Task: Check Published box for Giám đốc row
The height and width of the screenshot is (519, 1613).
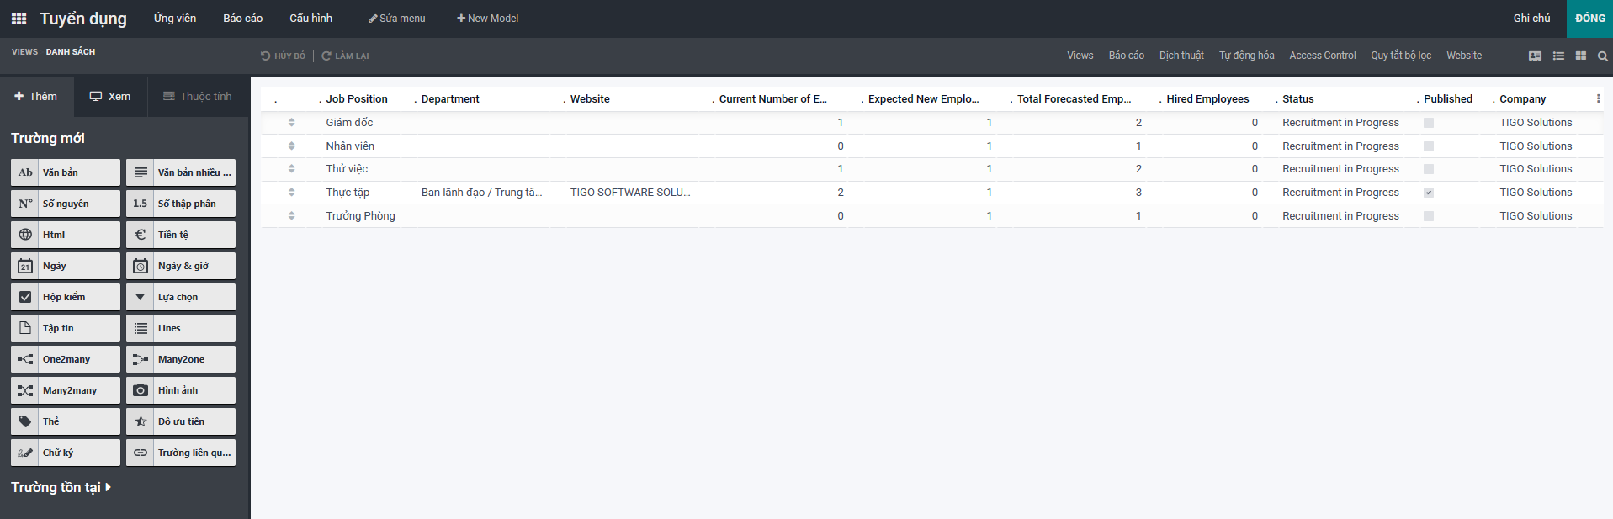Action: click(x=1428, y=123)
